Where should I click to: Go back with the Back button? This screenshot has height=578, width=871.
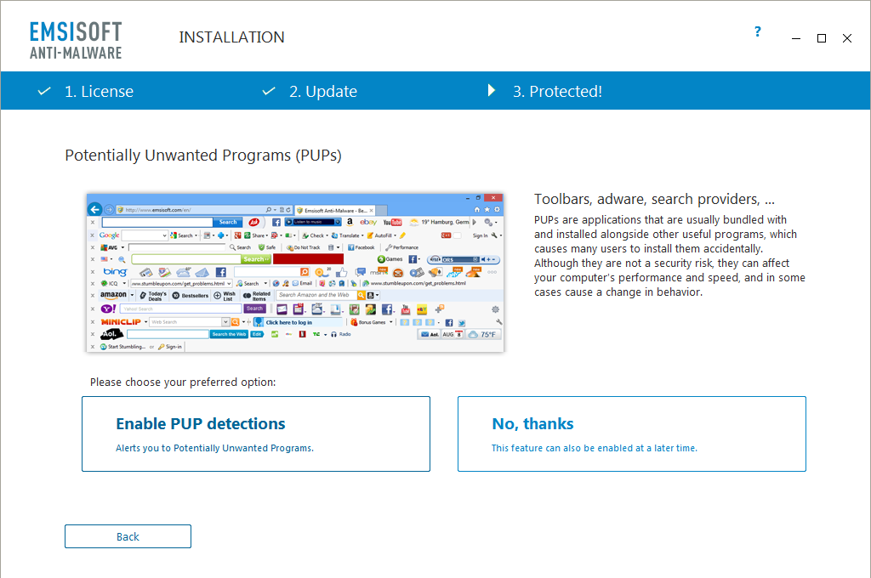(x=128, y=536)
